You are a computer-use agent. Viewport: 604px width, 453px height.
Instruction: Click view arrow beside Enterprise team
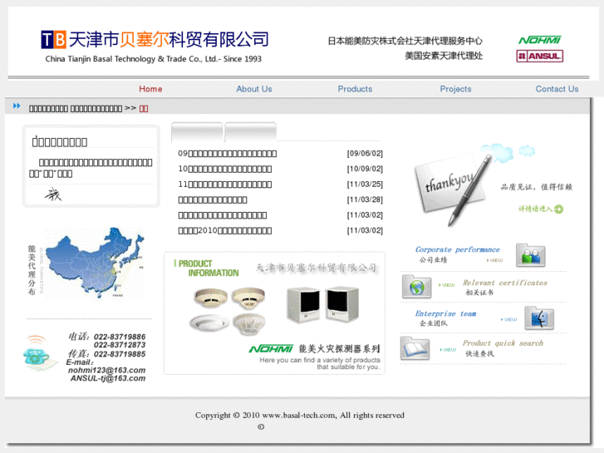click(x=508, y=319)
